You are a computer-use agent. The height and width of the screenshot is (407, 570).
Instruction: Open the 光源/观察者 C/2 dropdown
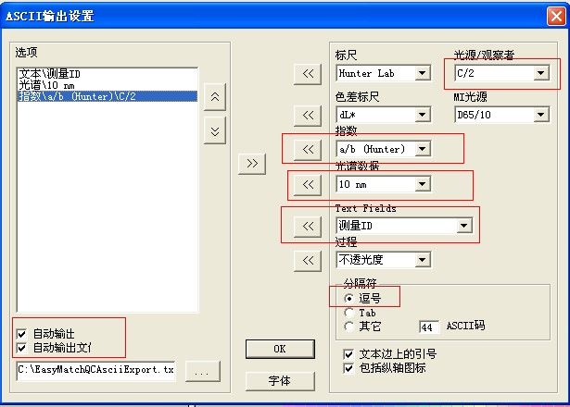[x=540, y=73]
